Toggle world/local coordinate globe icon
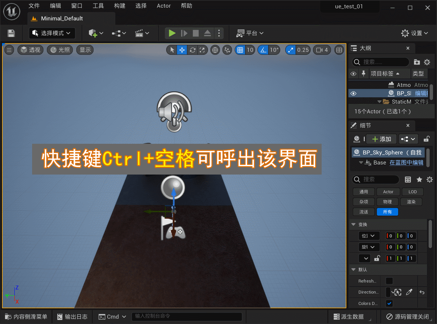The width and height of the screenshot is (437, 324). [215, 50]
